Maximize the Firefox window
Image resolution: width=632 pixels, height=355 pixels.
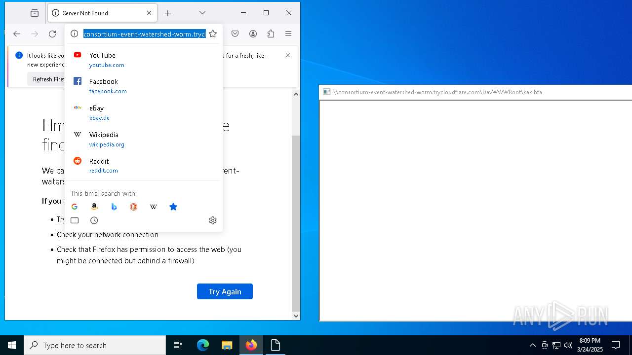[266, 13]
